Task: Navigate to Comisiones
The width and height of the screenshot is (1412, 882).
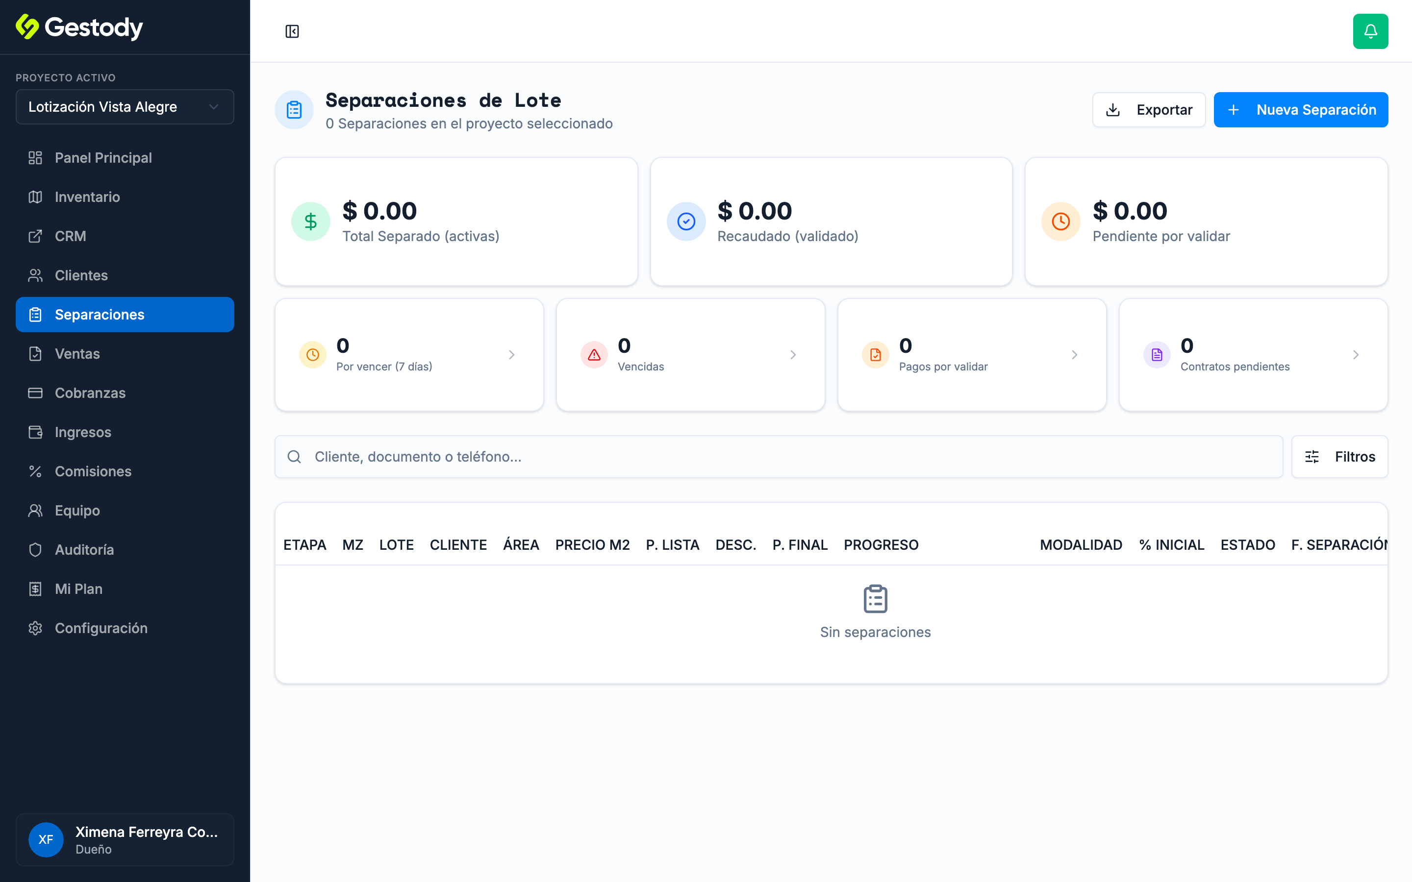Action: [x=125, y=471]
